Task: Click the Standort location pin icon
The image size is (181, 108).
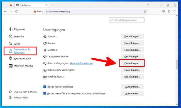Action: 45,37
